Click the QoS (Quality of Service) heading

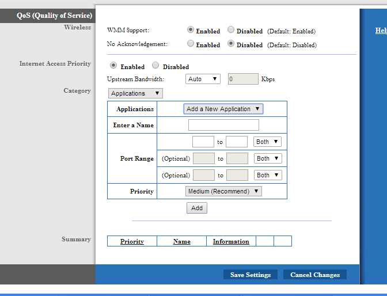(x=54, y=16)
